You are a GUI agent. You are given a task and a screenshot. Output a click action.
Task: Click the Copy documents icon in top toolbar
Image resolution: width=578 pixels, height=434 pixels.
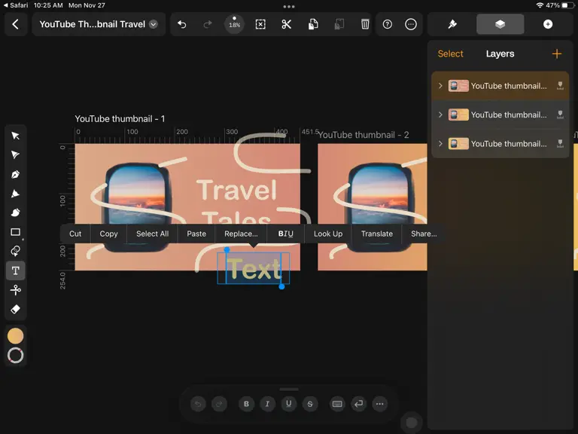tap(313, 24)
